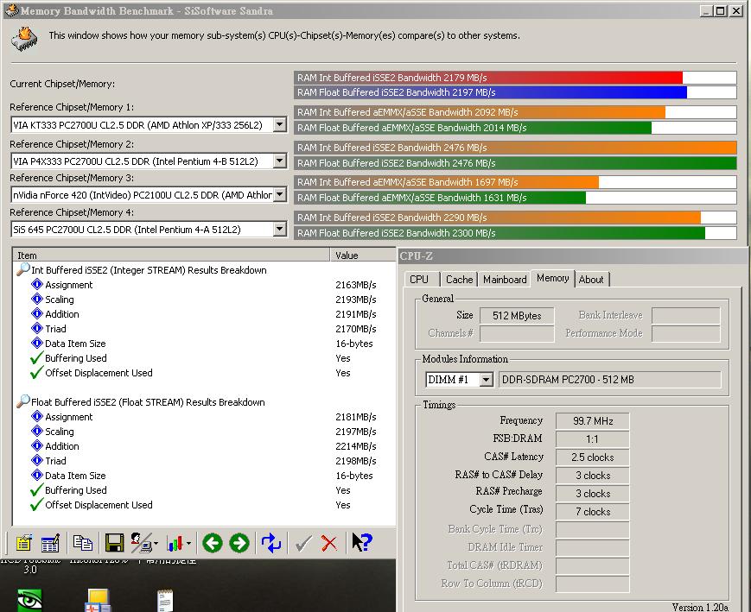The image size is (751, 612).
Task: Click the Triad row showing 2170MB/s
Action: [205, 329]
